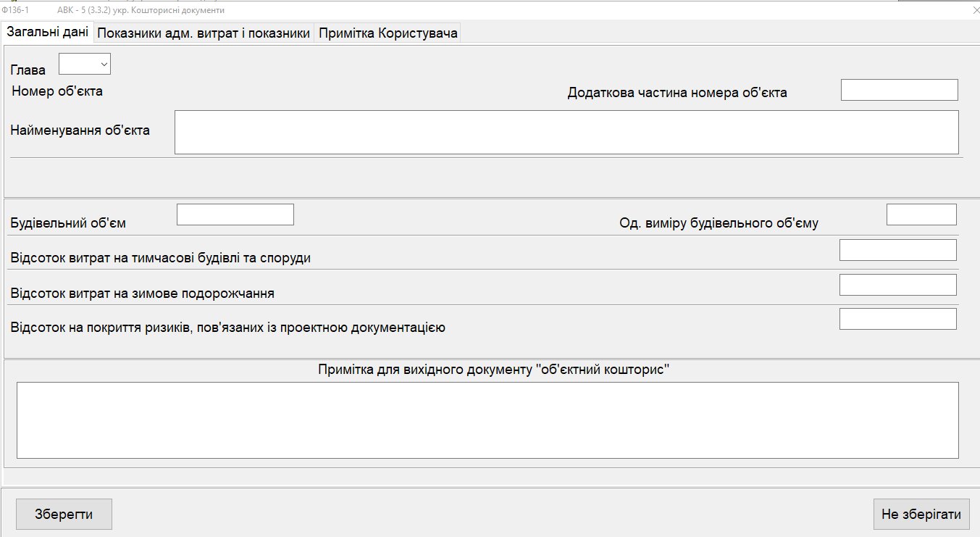Focus the зимове подорожчання percent field
This screenshot has height=537, width=980.
point(897,285)
